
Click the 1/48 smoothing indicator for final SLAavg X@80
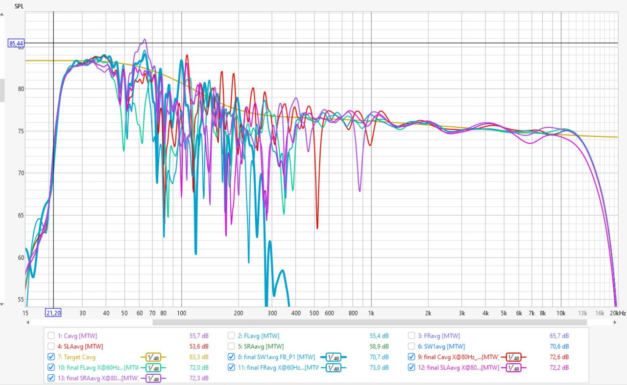[x=514, y=368]
